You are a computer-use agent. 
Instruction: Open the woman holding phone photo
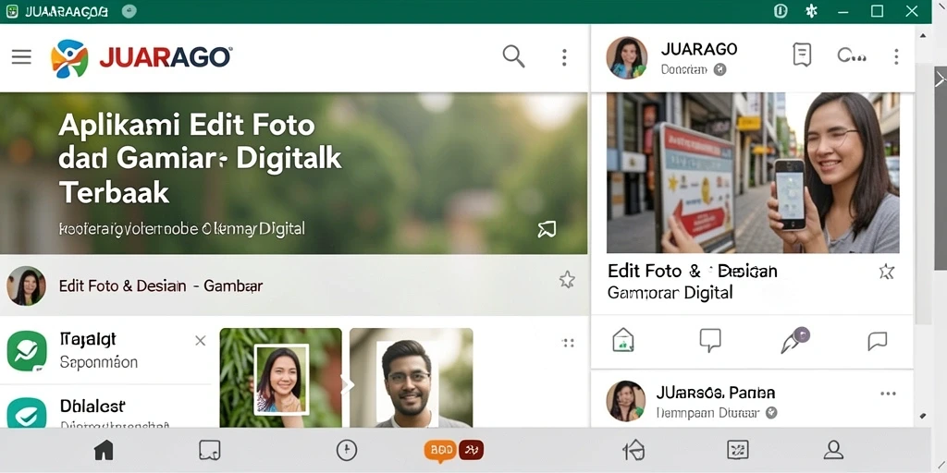(x=753, y=173)
